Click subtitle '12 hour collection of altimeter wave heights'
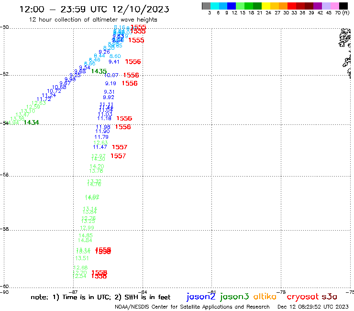This screenshot has width=354, height=311. tap(93, 20)
